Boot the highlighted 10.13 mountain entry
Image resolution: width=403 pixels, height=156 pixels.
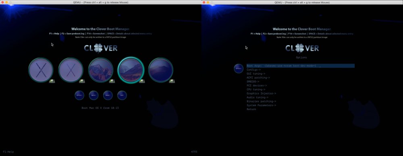click(x=131, y=70)
